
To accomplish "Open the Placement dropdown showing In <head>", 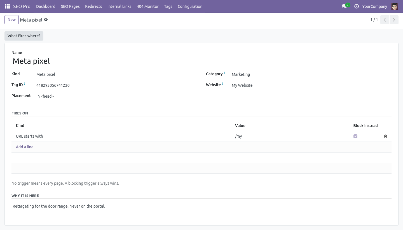I will (x=117, y=96).
